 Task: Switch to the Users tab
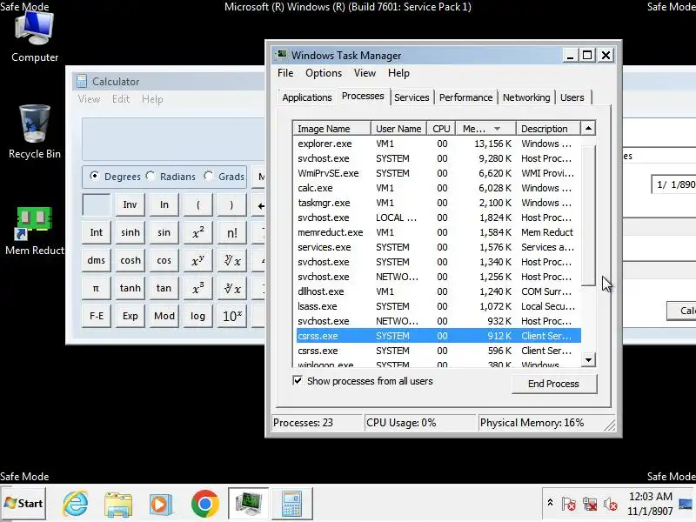572,97
